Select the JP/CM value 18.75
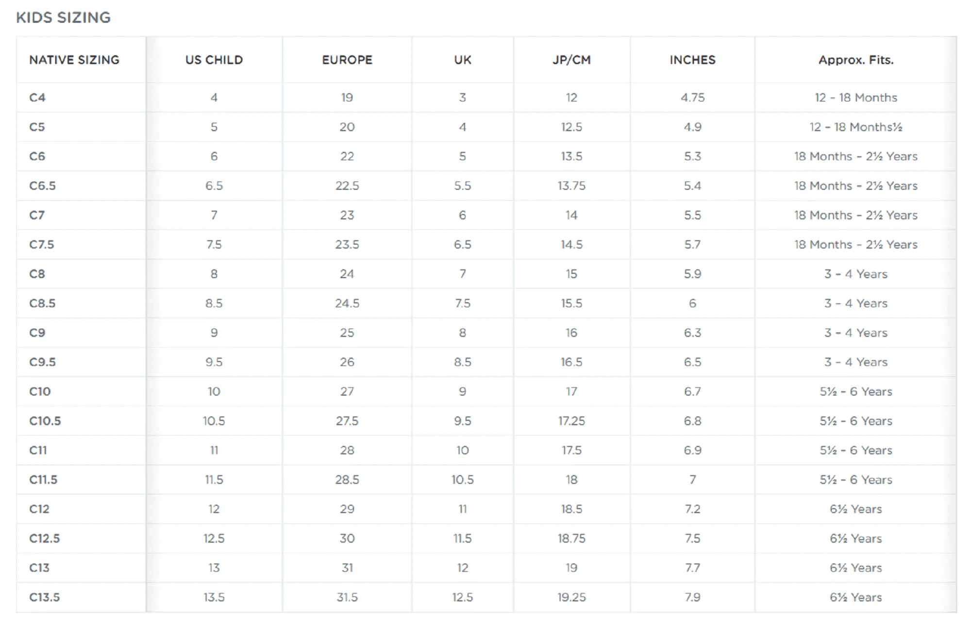This screenshot has height=629, width=971. click(x=571, y=539)
